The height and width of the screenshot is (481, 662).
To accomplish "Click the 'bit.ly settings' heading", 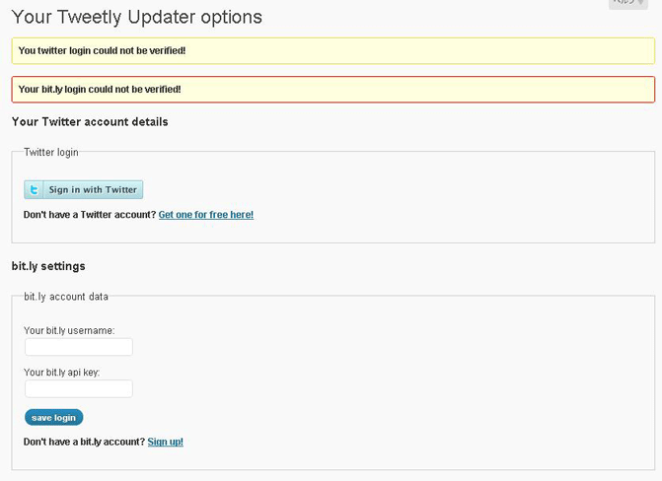I will pyautogui.click(x=48, y=266).
